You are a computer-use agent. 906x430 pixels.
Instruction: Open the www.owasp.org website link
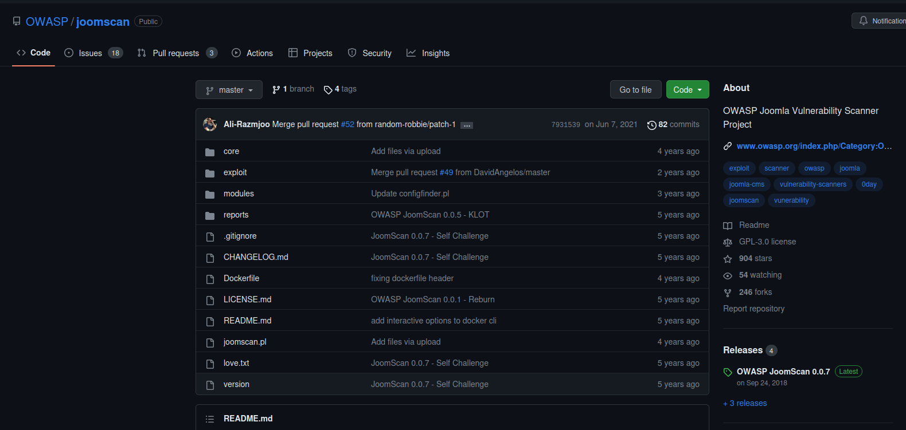[x=814, y=146]
